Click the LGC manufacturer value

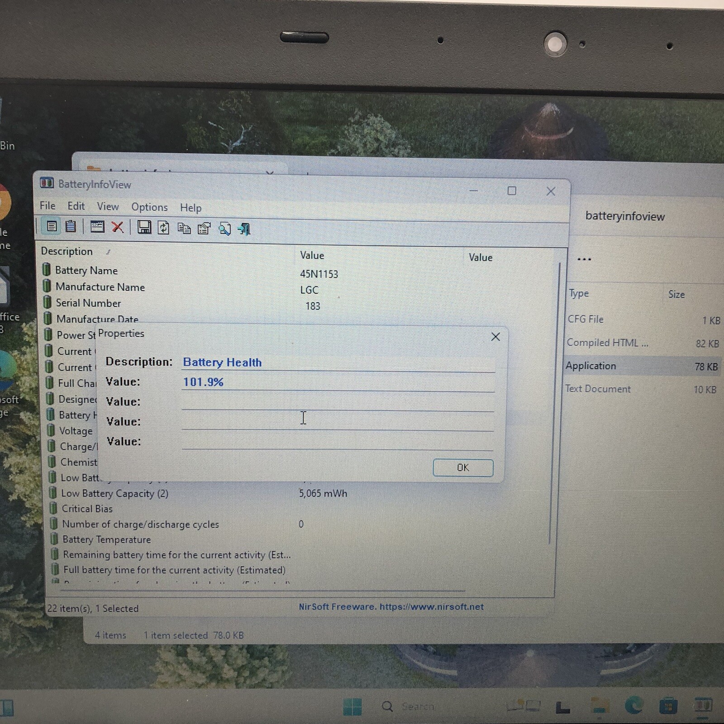click(x=310, y=290)
